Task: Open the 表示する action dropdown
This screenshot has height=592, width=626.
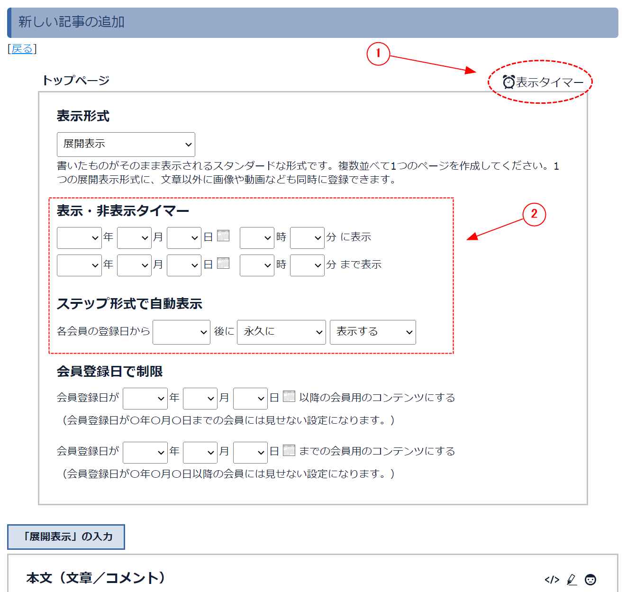Action: [x=373, y=332]
